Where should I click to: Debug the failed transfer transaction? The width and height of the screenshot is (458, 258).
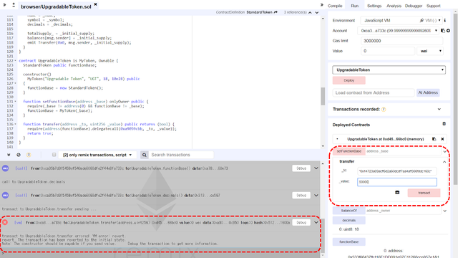click(301, 222)
